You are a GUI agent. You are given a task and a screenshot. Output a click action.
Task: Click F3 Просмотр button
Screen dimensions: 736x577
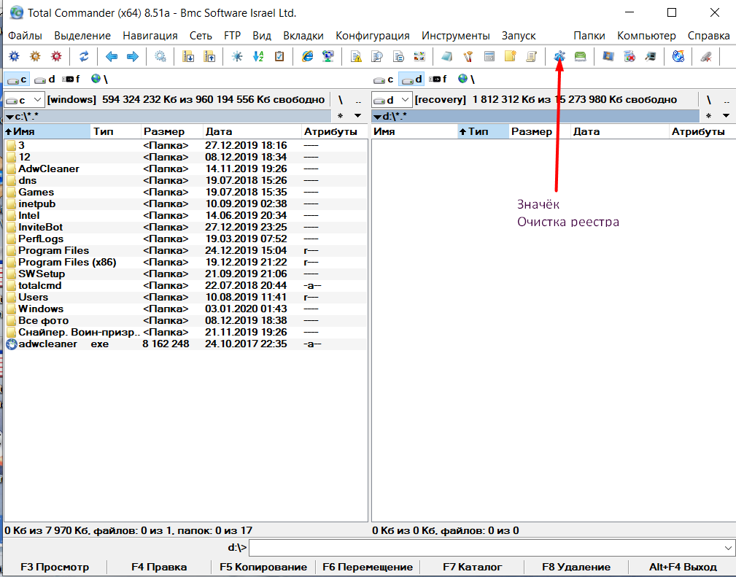click(55, 567)
